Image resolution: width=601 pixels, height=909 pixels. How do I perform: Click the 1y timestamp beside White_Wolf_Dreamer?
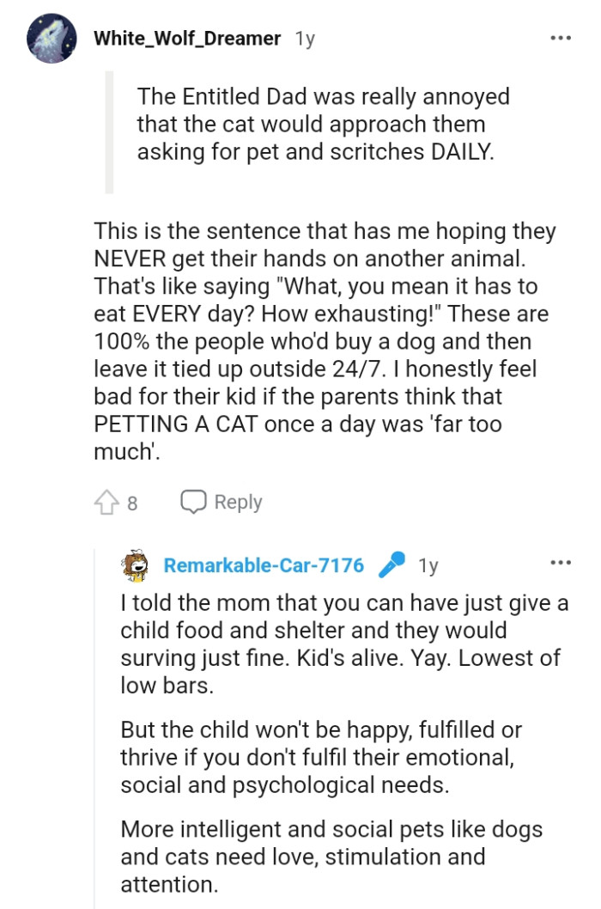[x=305, y=39]
